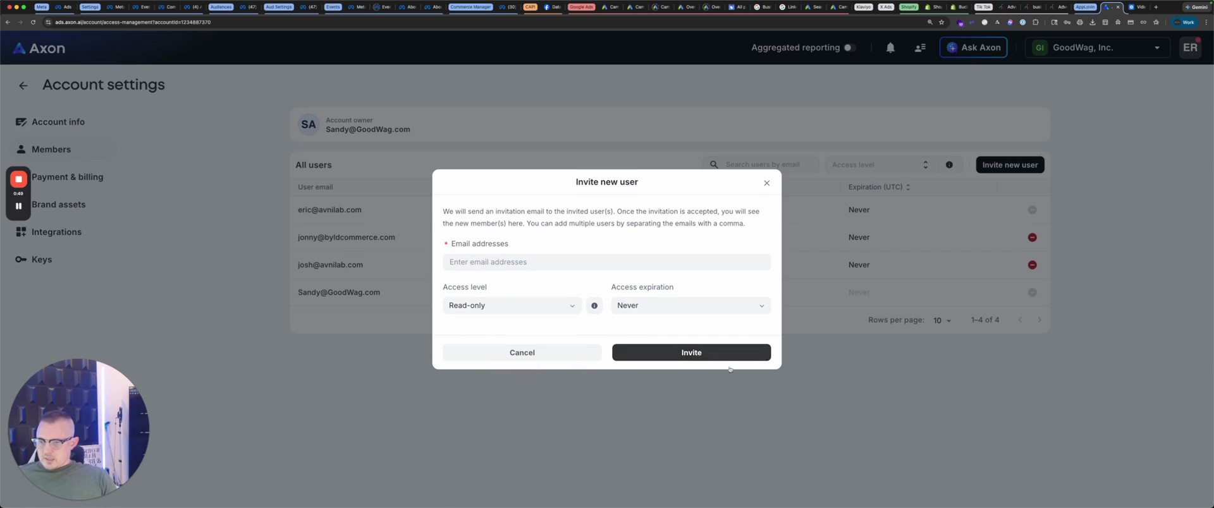
Task: Switch to the Commerce Manager tab group
Action: pyautogui.click(x=470, y=7)
